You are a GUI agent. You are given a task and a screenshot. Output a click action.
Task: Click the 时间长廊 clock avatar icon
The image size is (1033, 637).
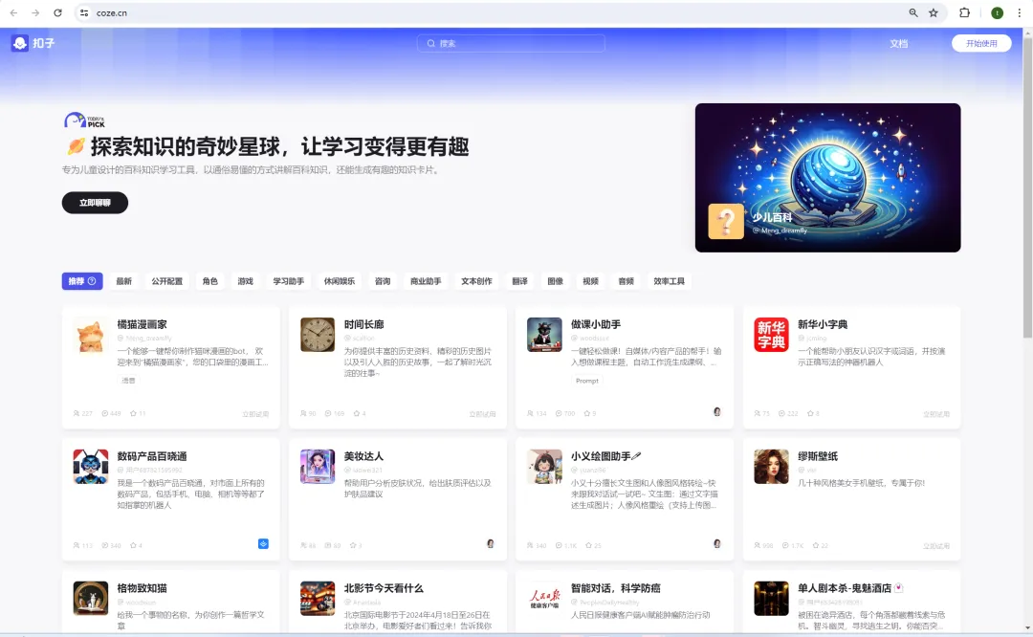(318, 335)
